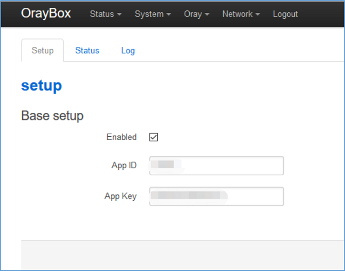Image resolution: width=345 pixels, height=271 pixels.
Task: Log out via the Logout link
Action: pos(285,14)
